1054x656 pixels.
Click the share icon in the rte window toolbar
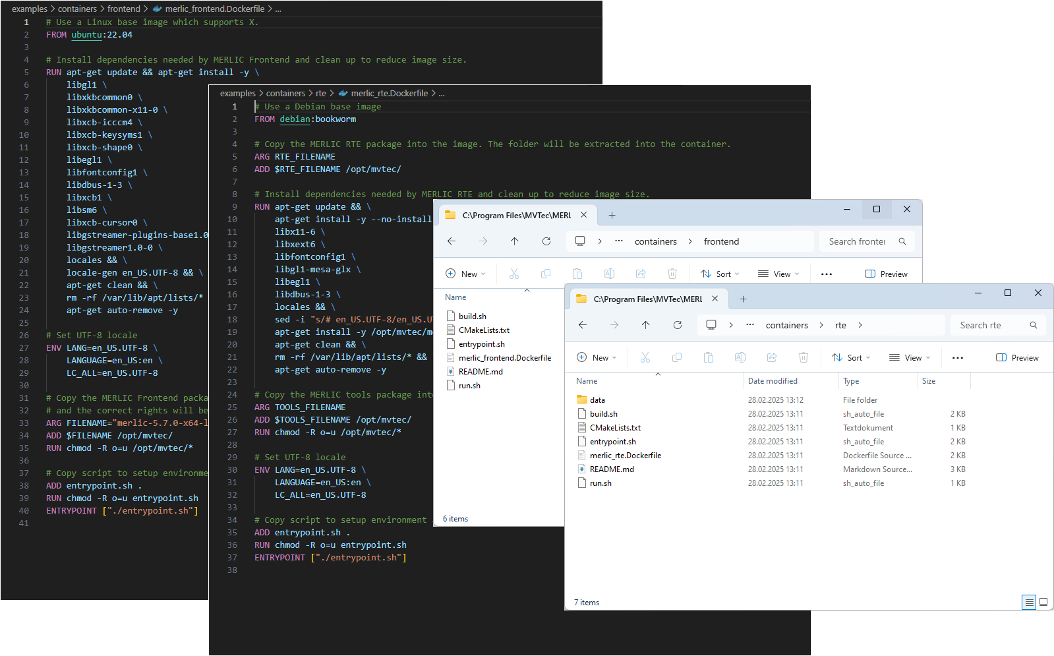[771, 357]
